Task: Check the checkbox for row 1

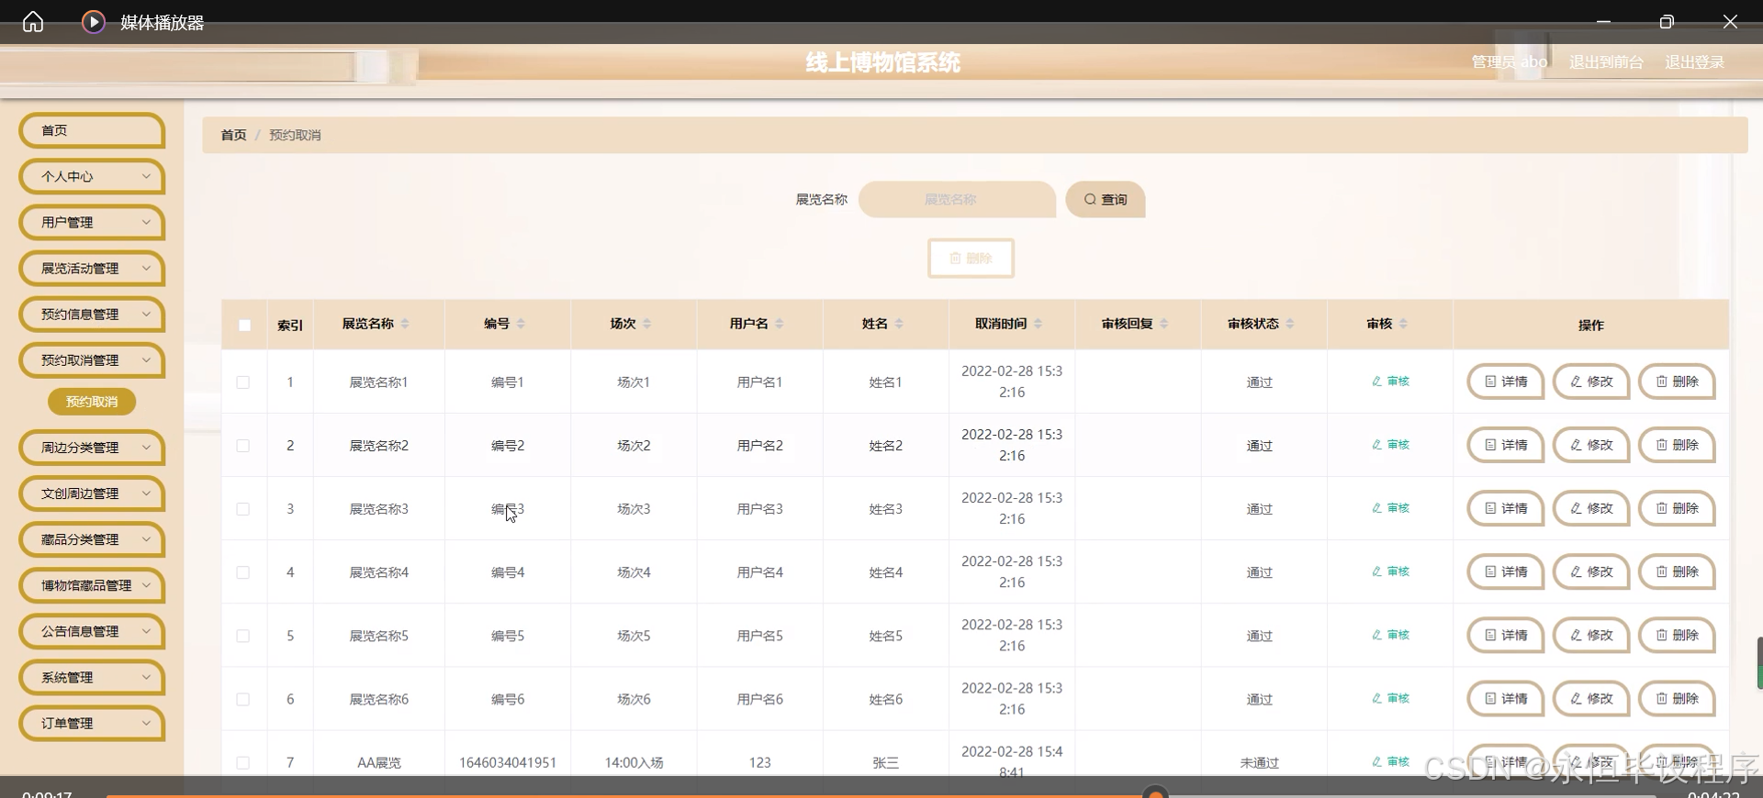Action: [x=243, y=382]
